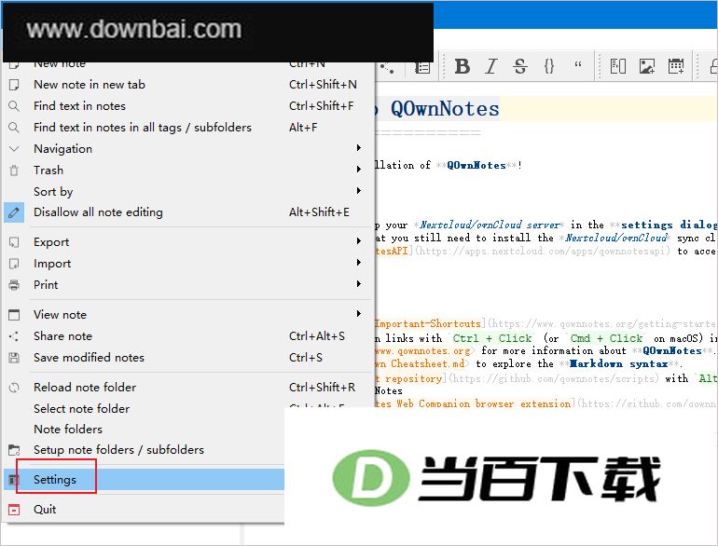This screenshot has height=546, width=718.
Task: Click the QOwnNotes heading text in editor
Action: click(445, 109)
